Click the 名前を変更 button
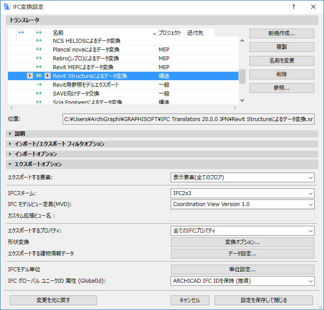The width and height of the screenshot is (324, 310). point(282,61)
